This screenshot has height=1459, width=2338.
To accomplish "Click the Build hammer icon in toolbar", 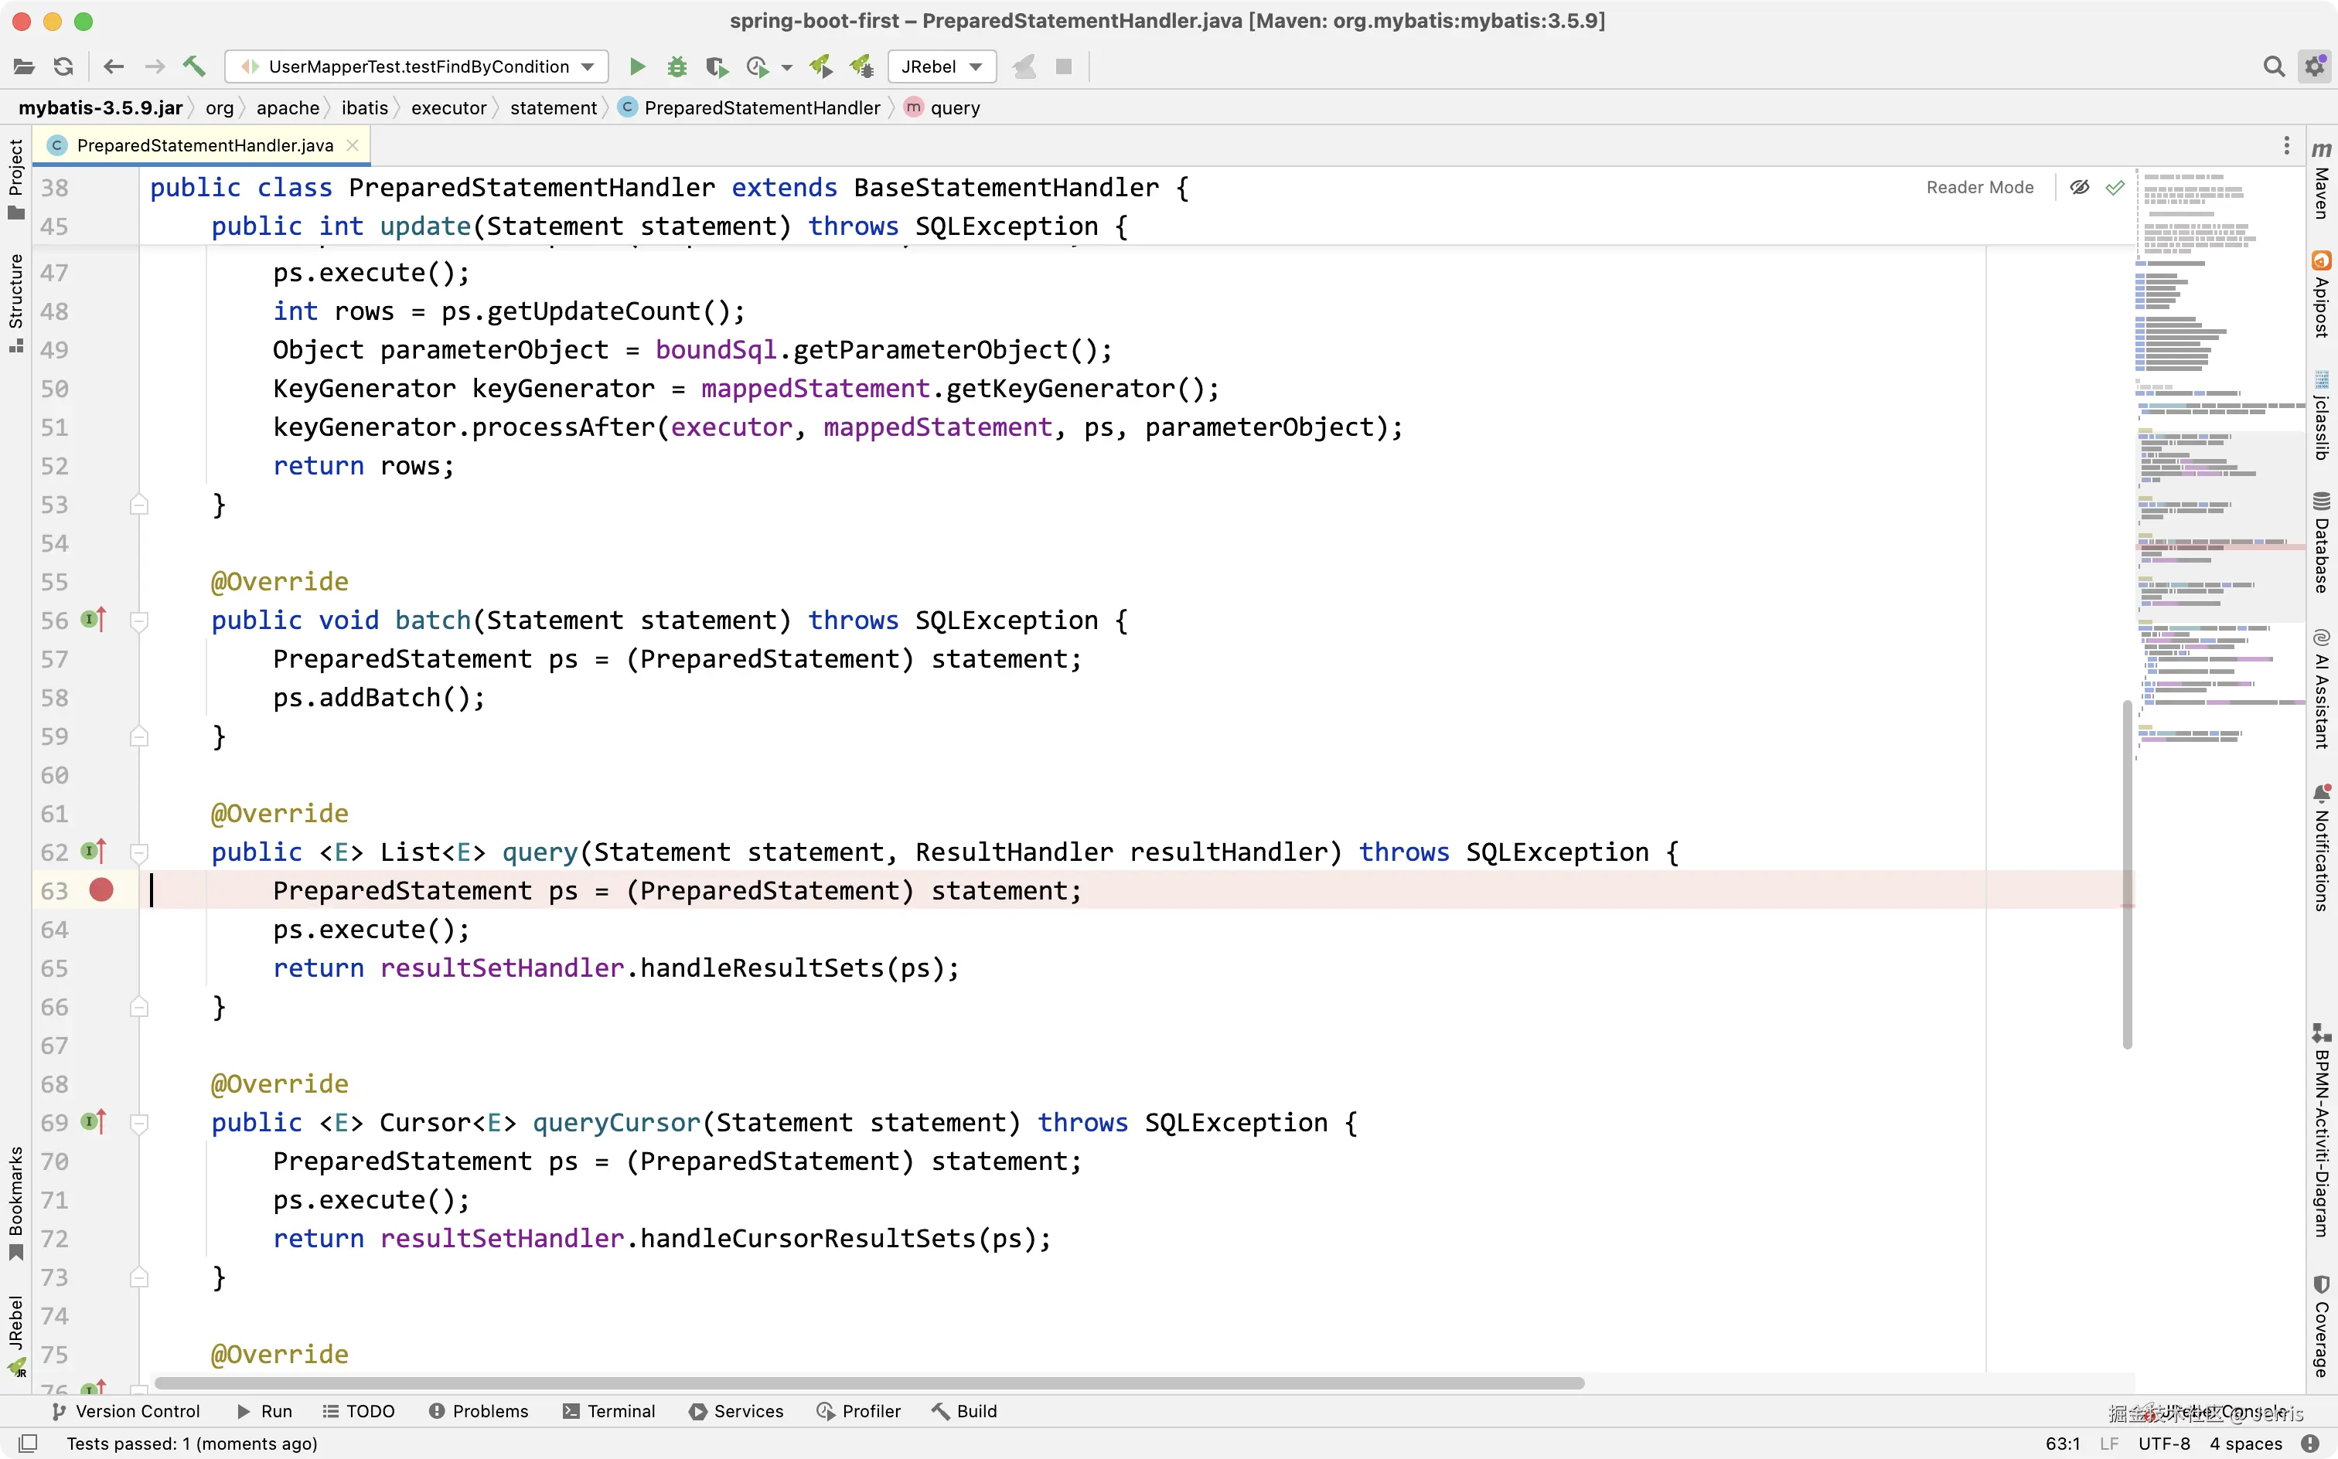I will (x=194, y=66).
